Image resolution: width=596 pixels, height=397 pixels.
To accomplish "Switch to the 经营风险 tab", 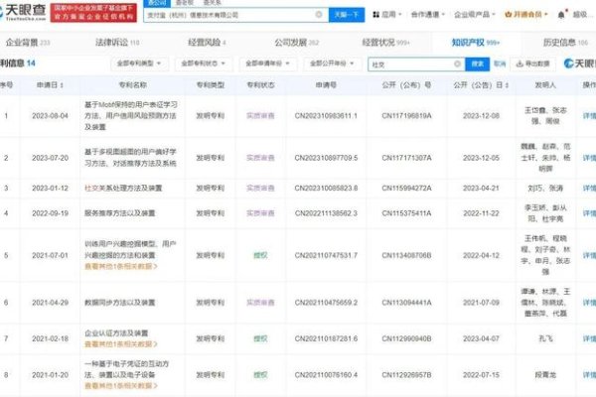I will pyautogui.click(x=207, y=42).
